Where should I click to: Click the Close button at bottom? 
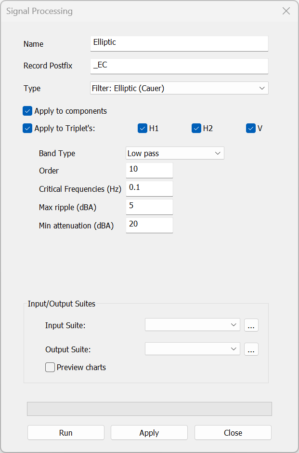pyautogui.click(x=233, y=433)
